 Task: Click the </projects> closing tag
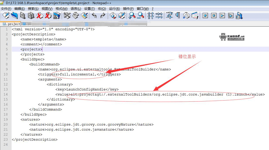click(x=32, y=54)
